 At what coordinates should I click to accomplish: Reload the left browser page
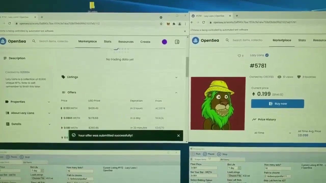click(x=9, y=23)
